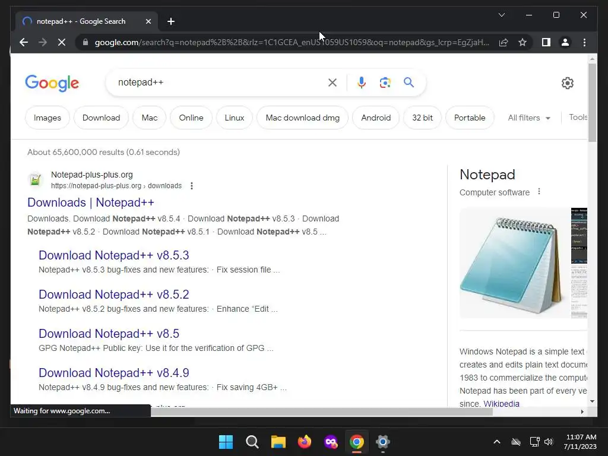Open a new tab with the plus button
This screenshot has width=608, height=456.
(171, 21)
